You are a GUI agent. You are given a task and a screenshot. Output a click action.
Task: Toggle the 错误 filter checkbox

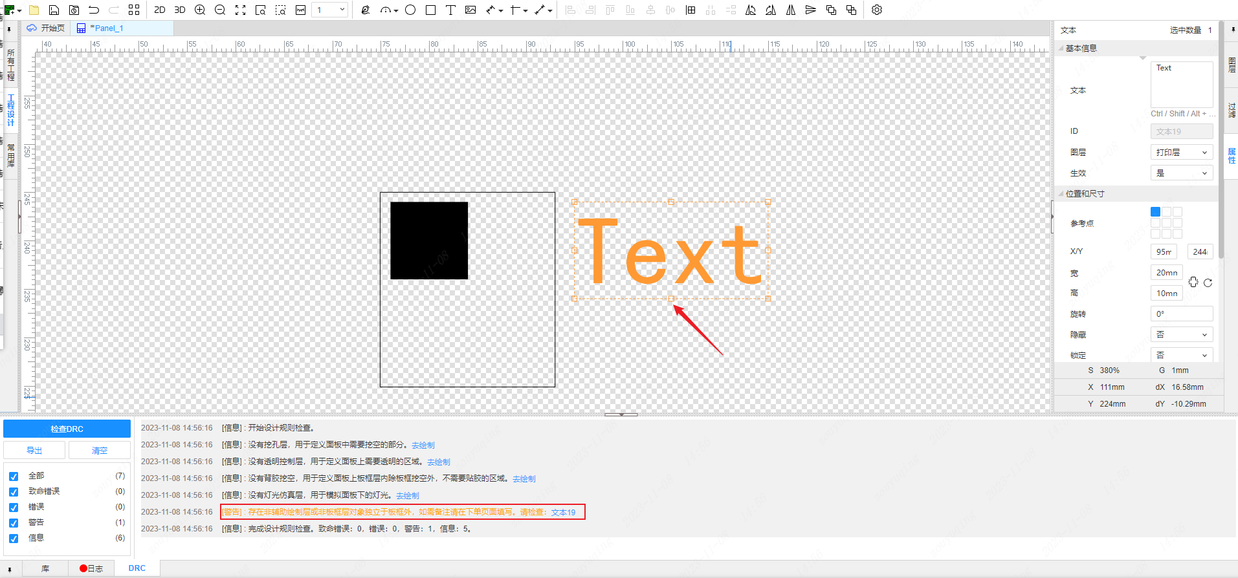[x=14, y=508]
